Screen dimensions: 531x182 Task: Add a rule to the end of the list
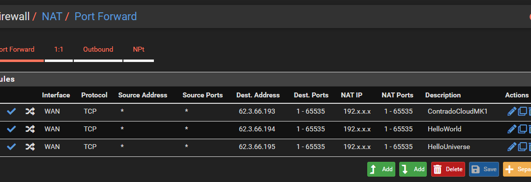(x=413, y=169)
